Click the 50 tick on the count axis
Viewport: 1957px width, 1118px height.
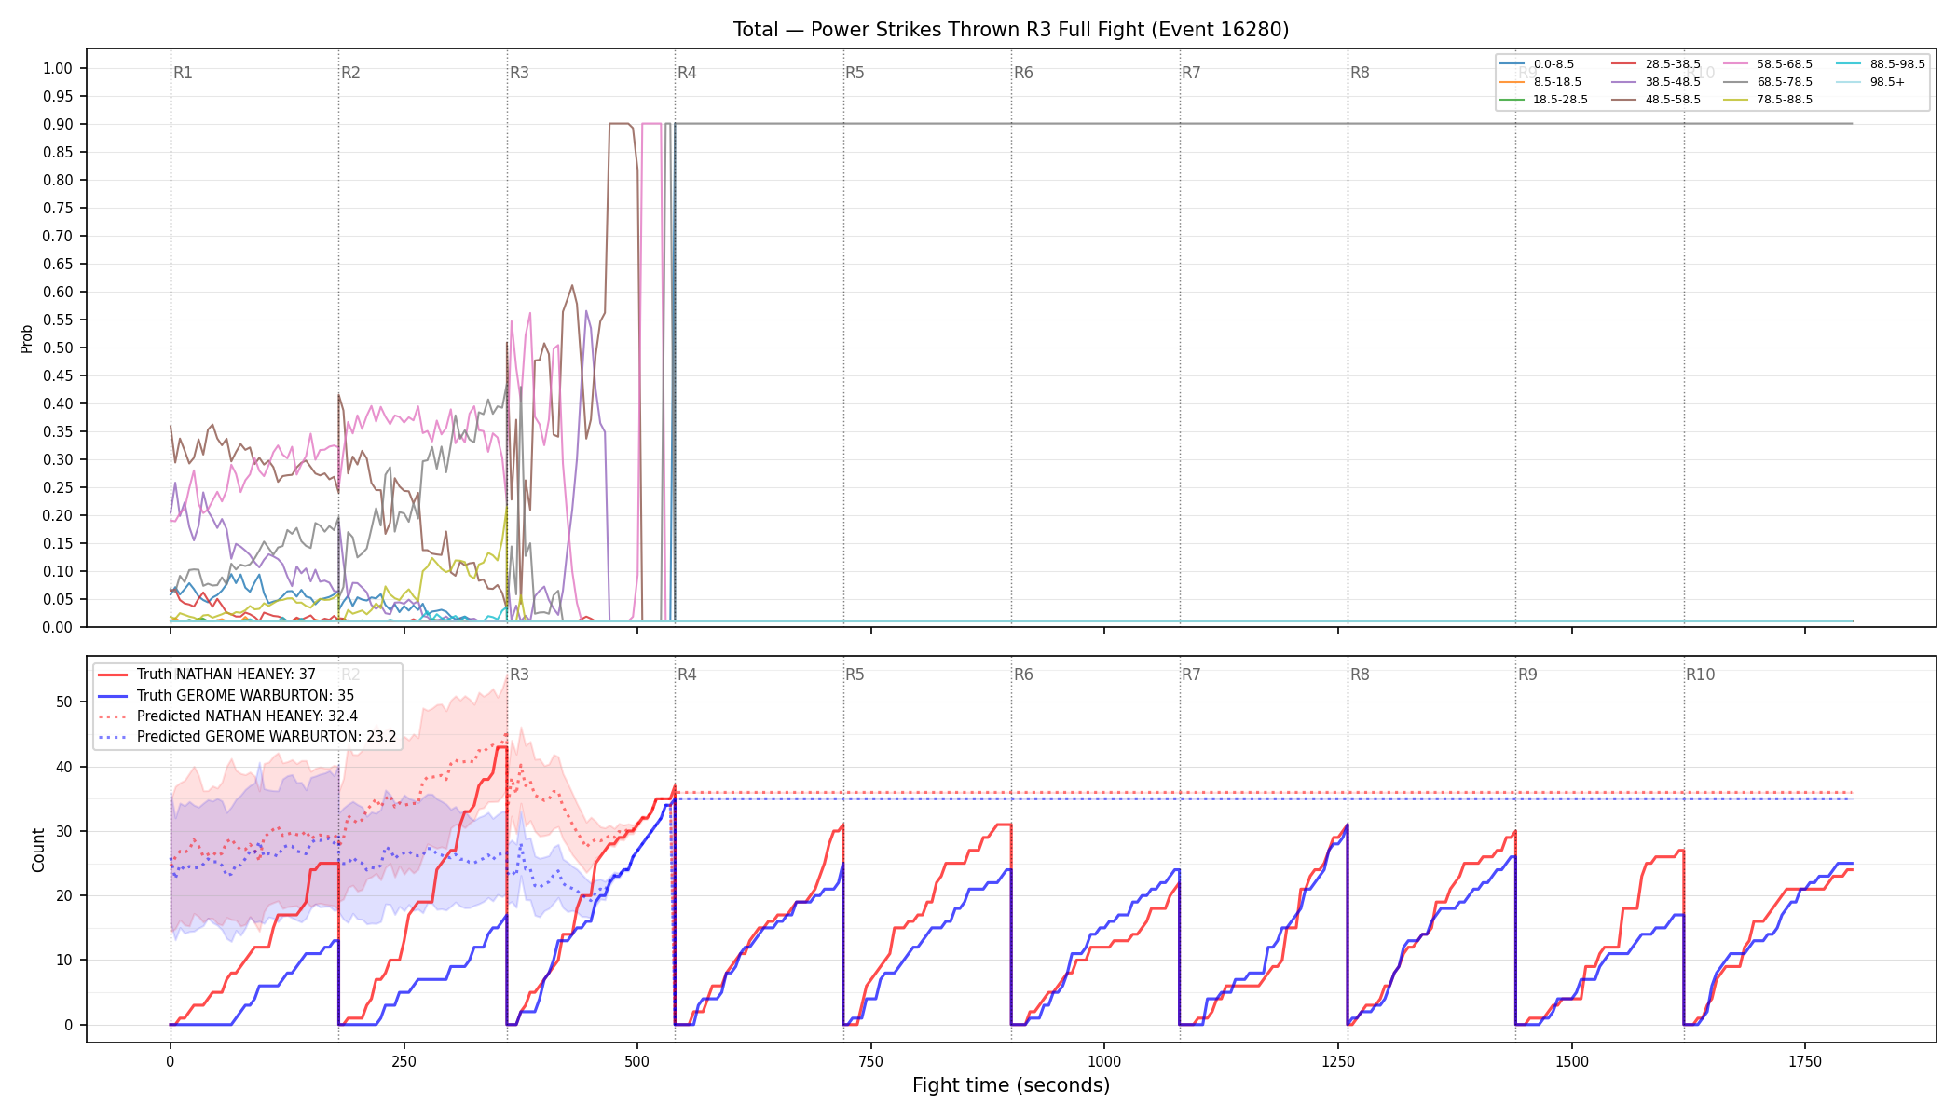tap(63, 702)
